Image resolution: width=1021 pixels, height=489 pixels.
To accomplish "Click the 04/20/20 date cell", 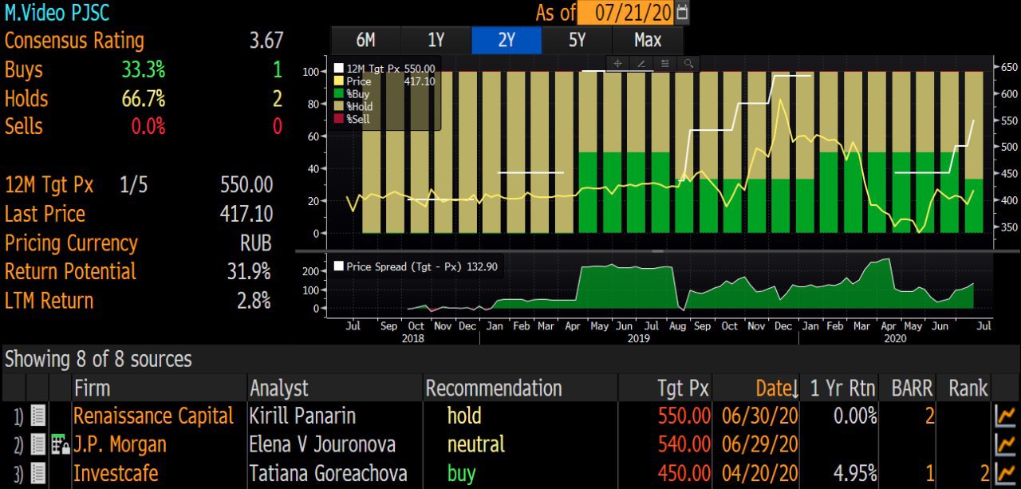I will coord(759,474).
